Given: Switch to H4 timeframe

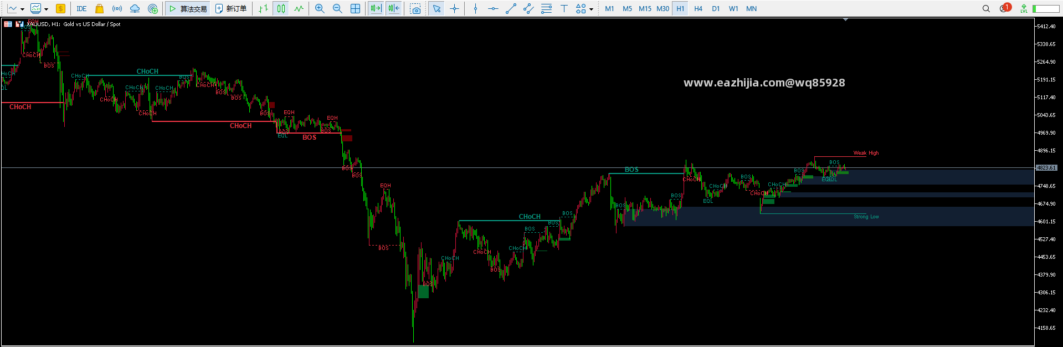Looking at the screenshot, I should [698, 8].
